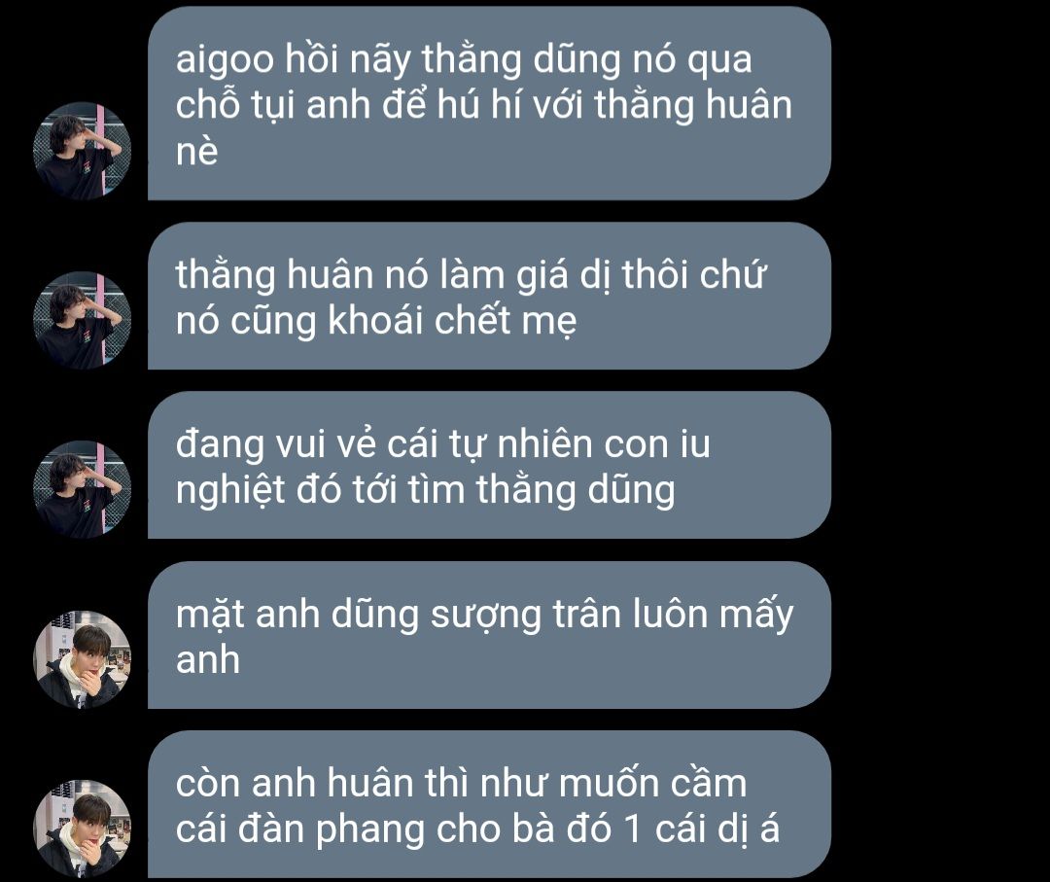Tap avatar next to 'thằng huân nó làm giá' message
Image resolution: width=1050 pixels, height=882 pixels.
click(x=83, y=320)
